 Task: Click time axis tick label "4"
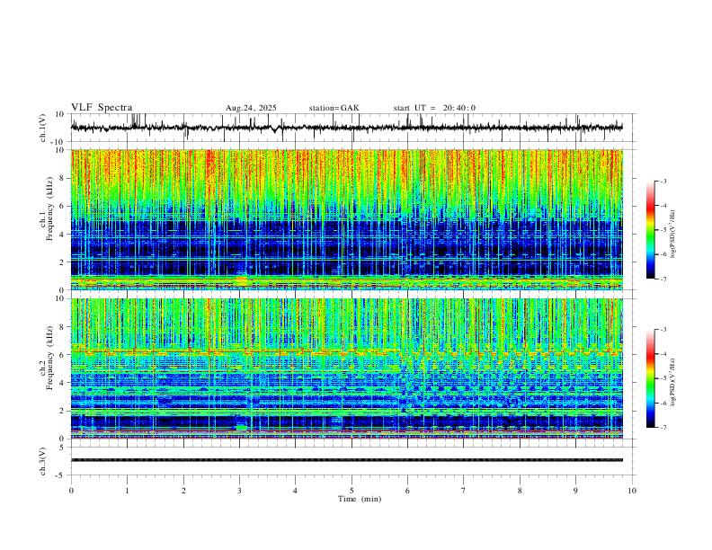coord(295,491)
